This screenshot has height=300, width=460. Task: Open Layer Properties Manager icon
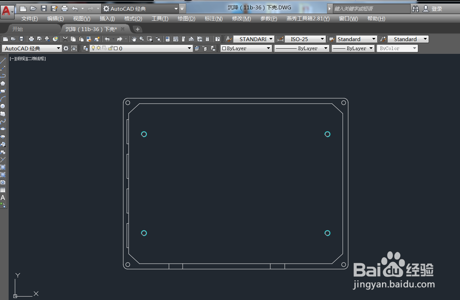(x=85, y=48)
